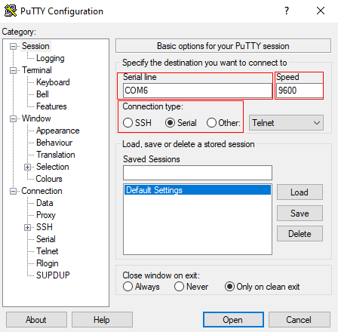338x332 pixels.
Task: Expand the Selection subtree
Action: coord(27,167)
